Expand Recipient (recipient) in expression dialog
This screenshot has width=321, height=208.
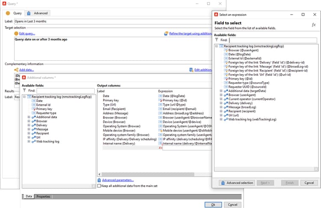click(221, 111)
